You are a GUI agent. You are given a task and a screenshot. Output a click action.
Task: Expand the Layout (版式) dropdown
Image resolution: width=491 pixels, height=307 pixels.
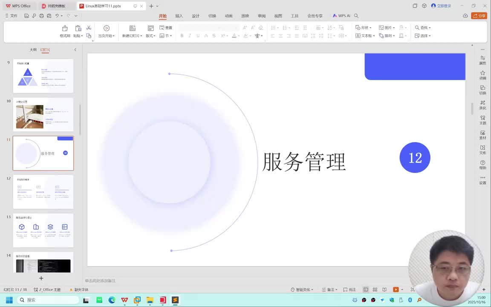[150, 36]
